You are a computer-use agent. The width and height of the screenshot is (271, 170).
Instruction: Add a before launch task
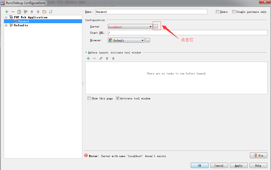(x=88, y=58)
